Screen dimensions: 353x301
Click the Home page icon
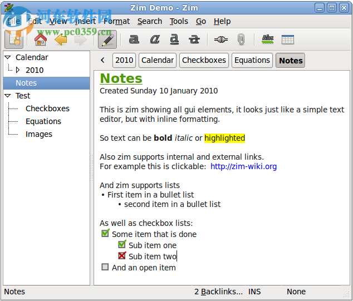click(x=41, y=40)
